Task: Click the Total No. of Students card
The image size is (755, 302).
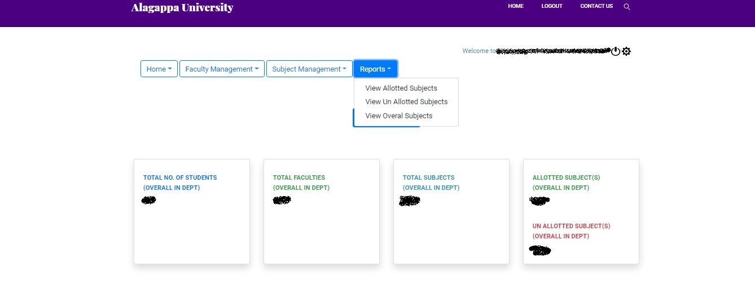Action: click(x=192, y=211)
